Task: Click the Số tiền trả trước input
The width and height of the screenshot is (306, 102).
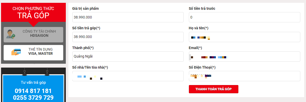Action: pyautogui.click(x=244, y=17)
